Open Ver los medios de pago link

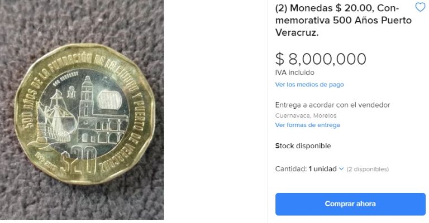pos(309,85)
